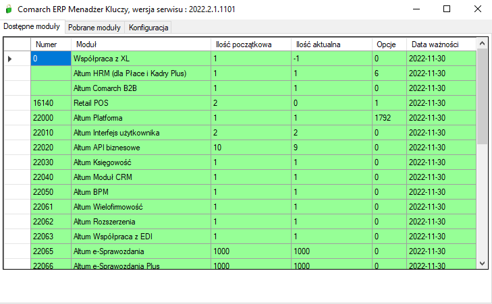492x304 pixels.
Task: Select the highlighted Numer cell with value 0
Action: [x=51, y=59]
